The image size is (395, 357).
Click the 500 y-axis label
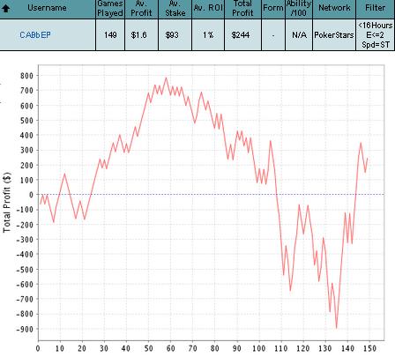26,121
